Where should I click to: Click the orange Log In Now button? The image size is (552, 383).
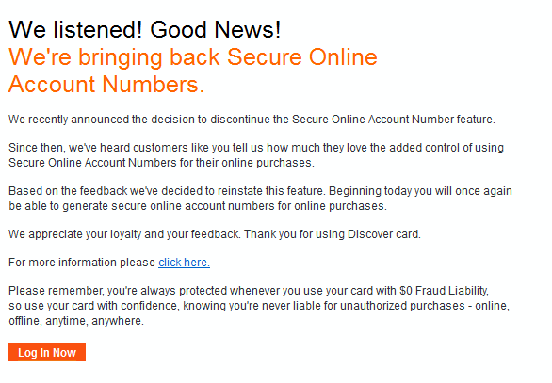click(47, 352)
